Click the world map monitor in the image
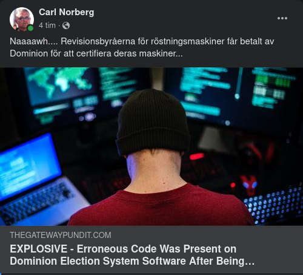Image resolution: width=303 pixels, height=275 pixels. pos(62,86)
